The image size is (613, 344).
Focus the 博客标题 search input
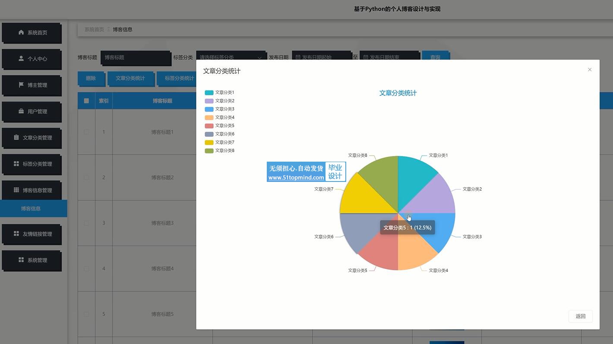pyautogui.click(x=136, y=57)
